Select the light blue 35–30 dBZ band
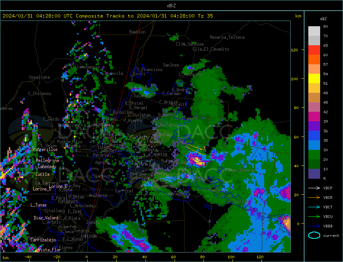This screenshot has height=262, width=343. pos(314,145)
